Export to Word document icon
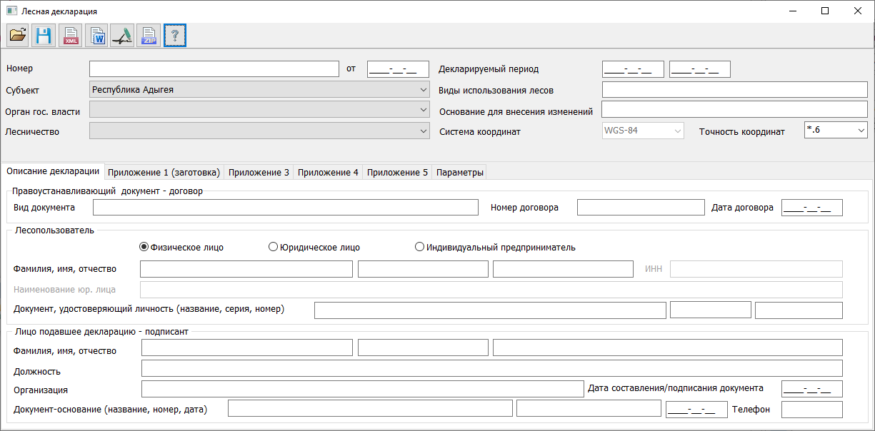The image size is (875, 431). (x=96, y=35)
